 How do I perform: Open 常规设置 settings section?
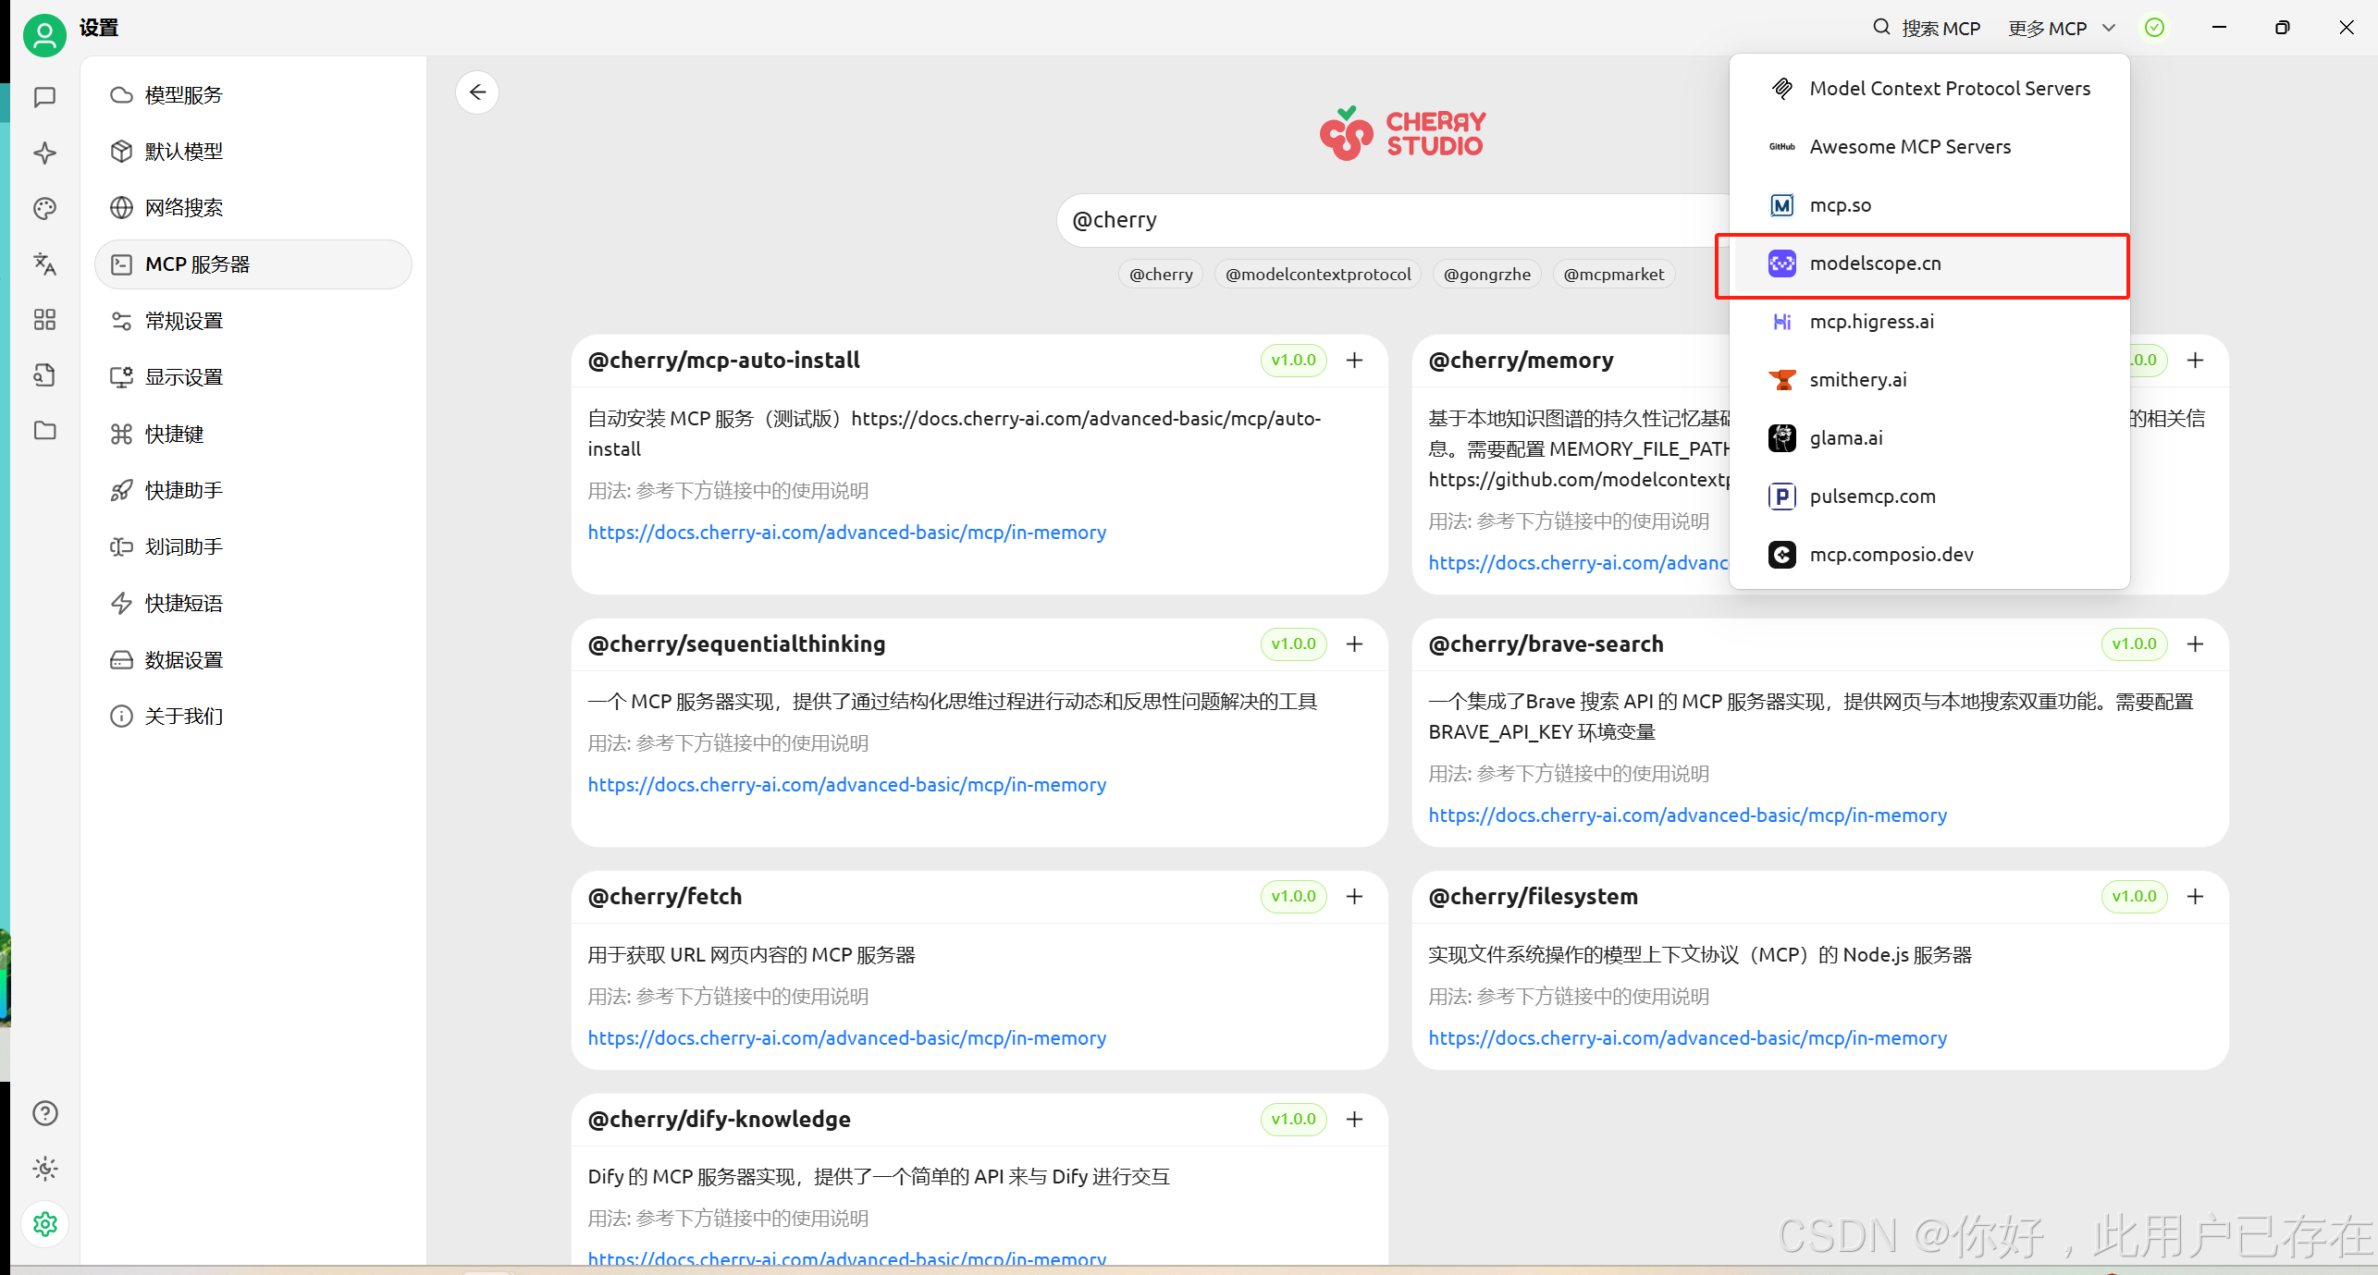pyautogui.click(x=253, y=321)
